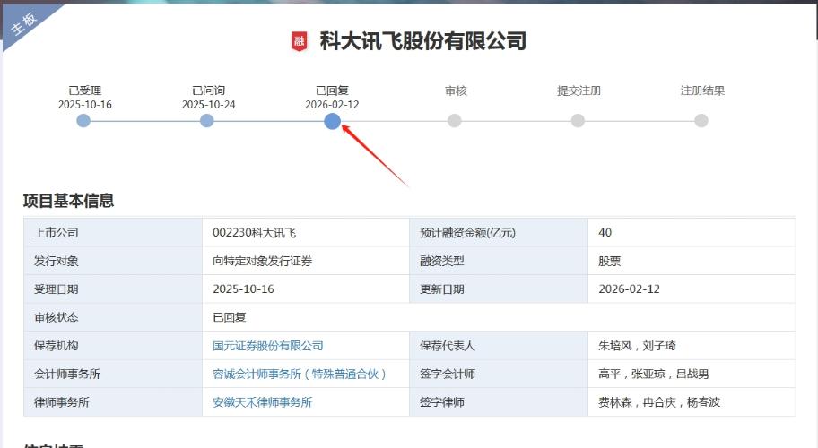Click the 预计融资金额(亿元) label cell
Screen dimensions: 818x448
point(499,233)
